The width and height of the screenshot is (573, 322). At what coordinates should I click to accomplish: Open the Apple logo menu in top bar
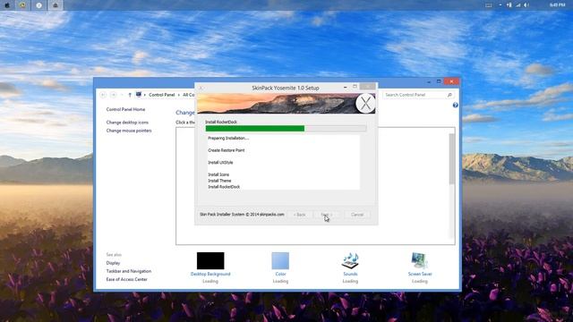click(x=7, y=5)
